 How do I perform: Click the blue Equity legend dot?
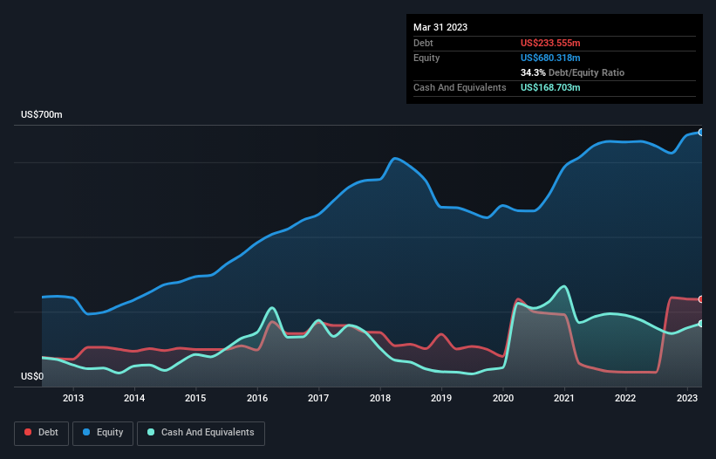pyautogui.click(x=86, y=432)
